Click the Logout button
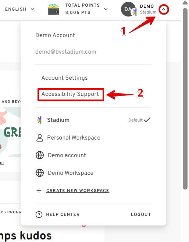This screenshot has width=189, height=242. coord(141,214)
